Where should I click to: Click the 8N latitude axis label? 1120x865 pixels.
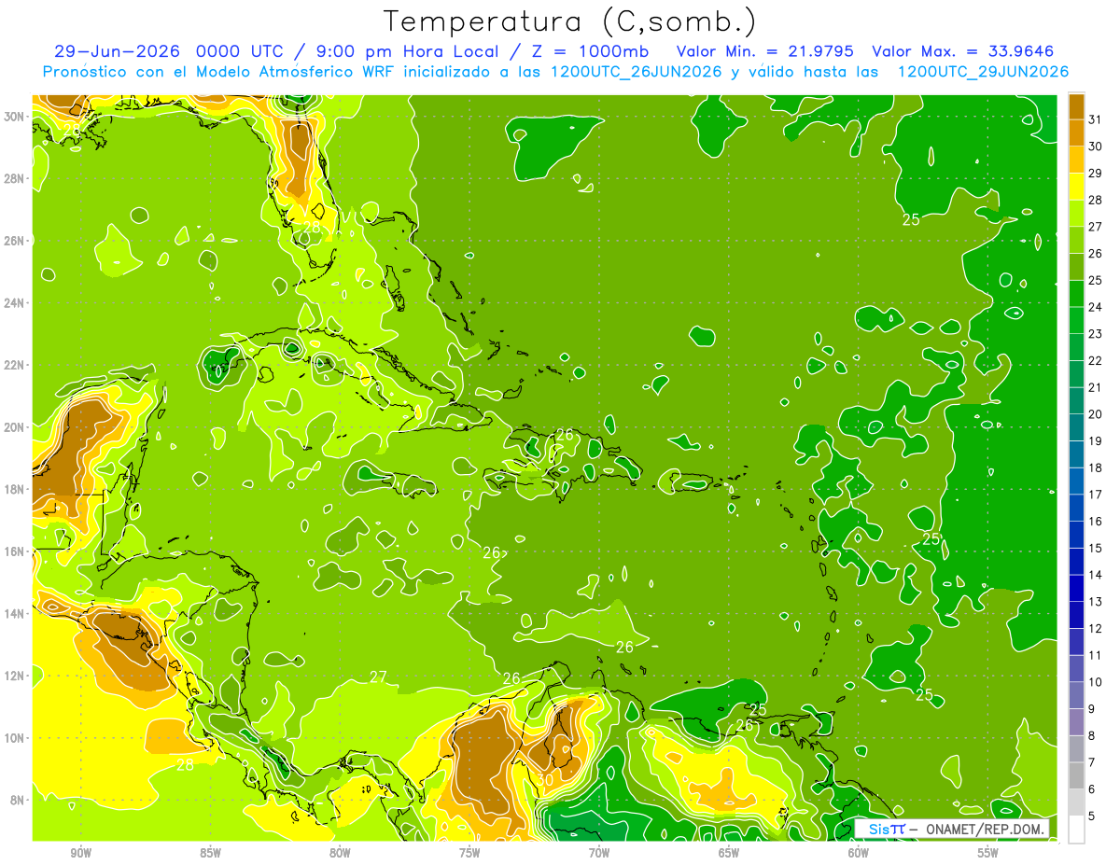click(x=17, y=800)
